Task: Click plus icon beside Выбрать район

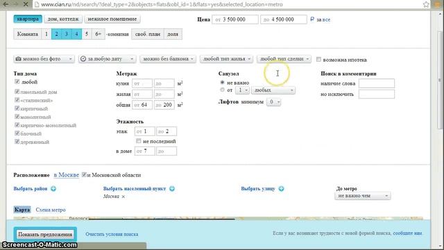Action: pos(53,188)
